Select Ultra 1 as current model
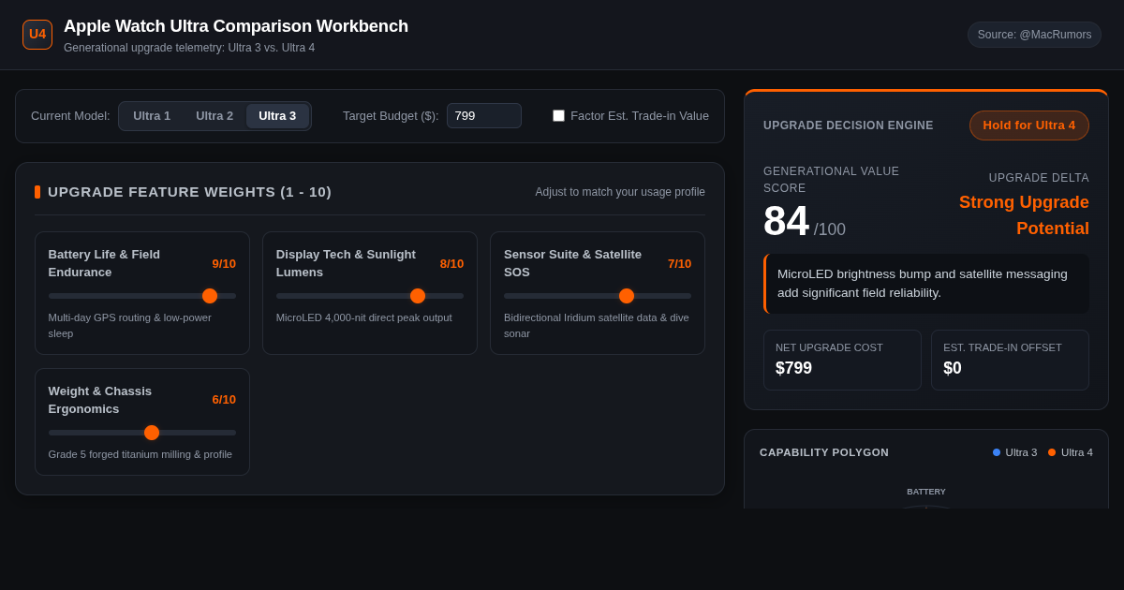 pos(152,116)
